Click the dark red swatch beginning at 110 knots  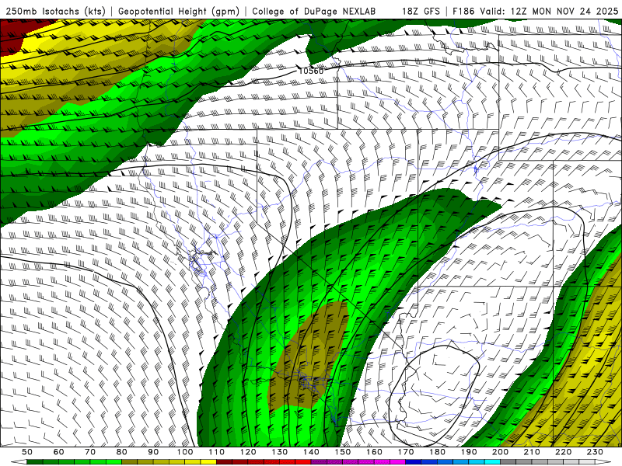pos(225,462)
